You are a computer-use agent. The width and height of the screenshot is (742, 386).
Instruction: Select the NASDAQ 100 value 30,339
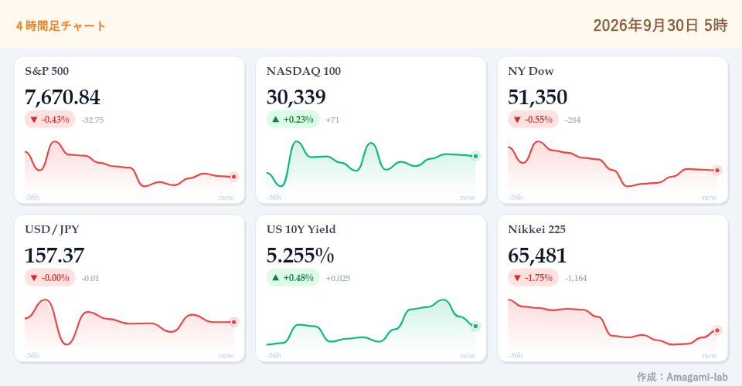(x=296, y=97)
